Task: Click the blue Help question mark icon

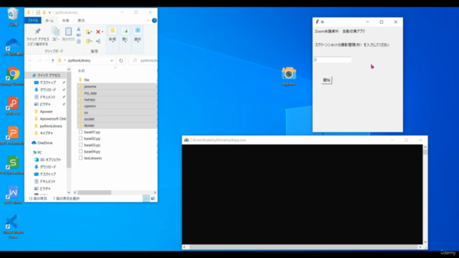Action: 154,21
